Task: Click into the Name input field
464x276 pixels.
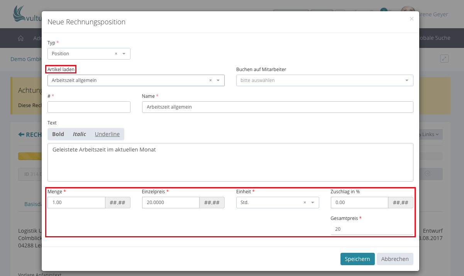Action: pyautogui.click(x=277, y=107)
